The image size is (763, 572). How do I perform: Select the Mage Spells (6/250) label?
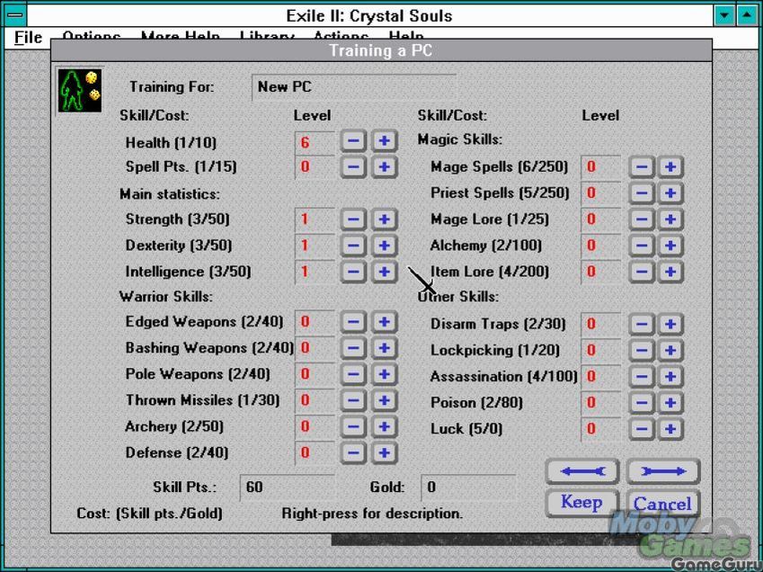pos(500,167)
